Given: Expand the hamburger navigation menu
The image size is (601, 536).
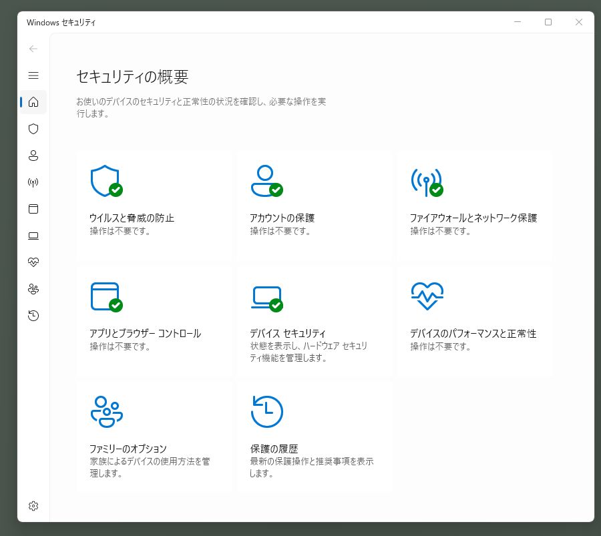Looking at the screenshot, I should coord(33,75).
